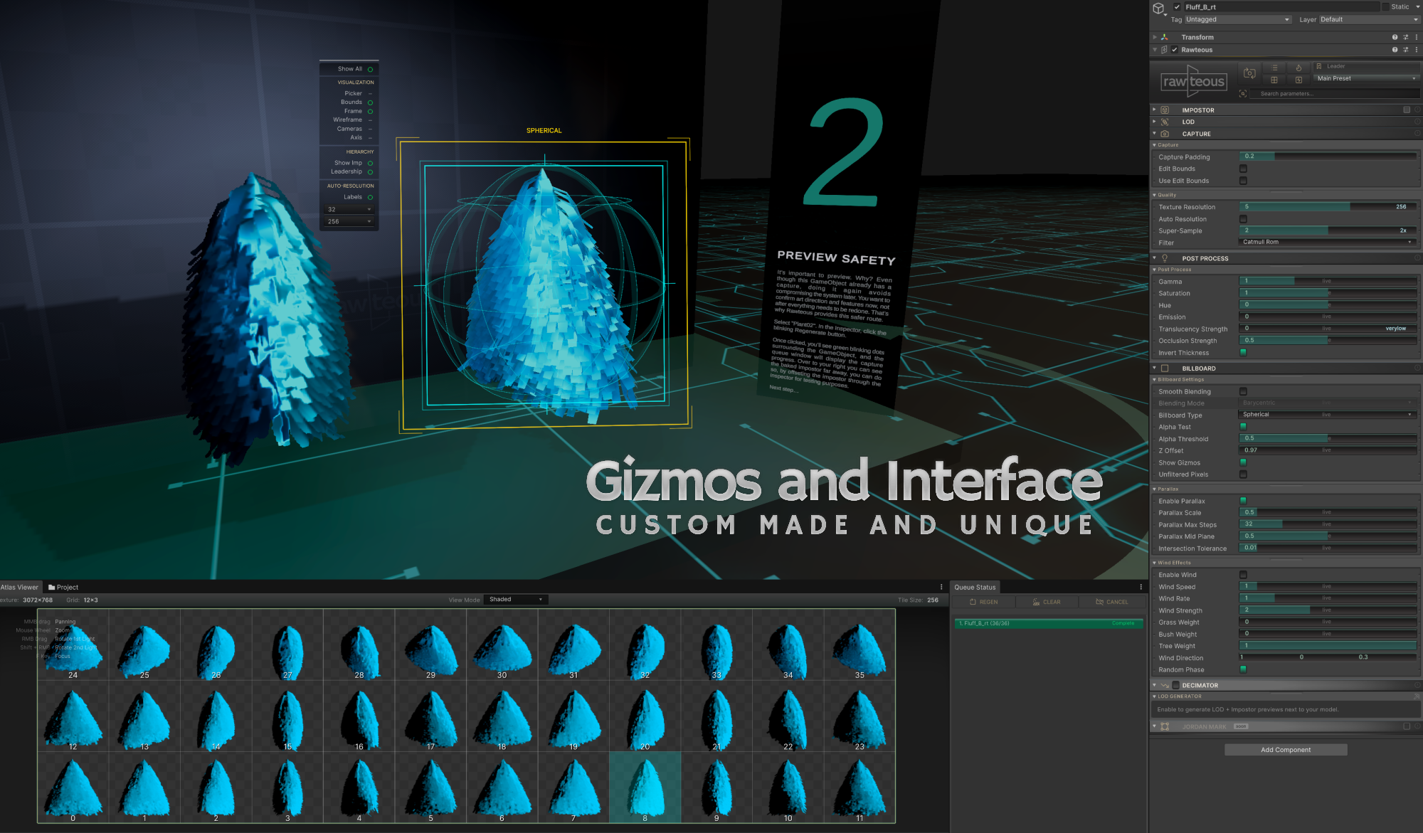Disable the Invert Thickness checkbox

click(1243, 353)
